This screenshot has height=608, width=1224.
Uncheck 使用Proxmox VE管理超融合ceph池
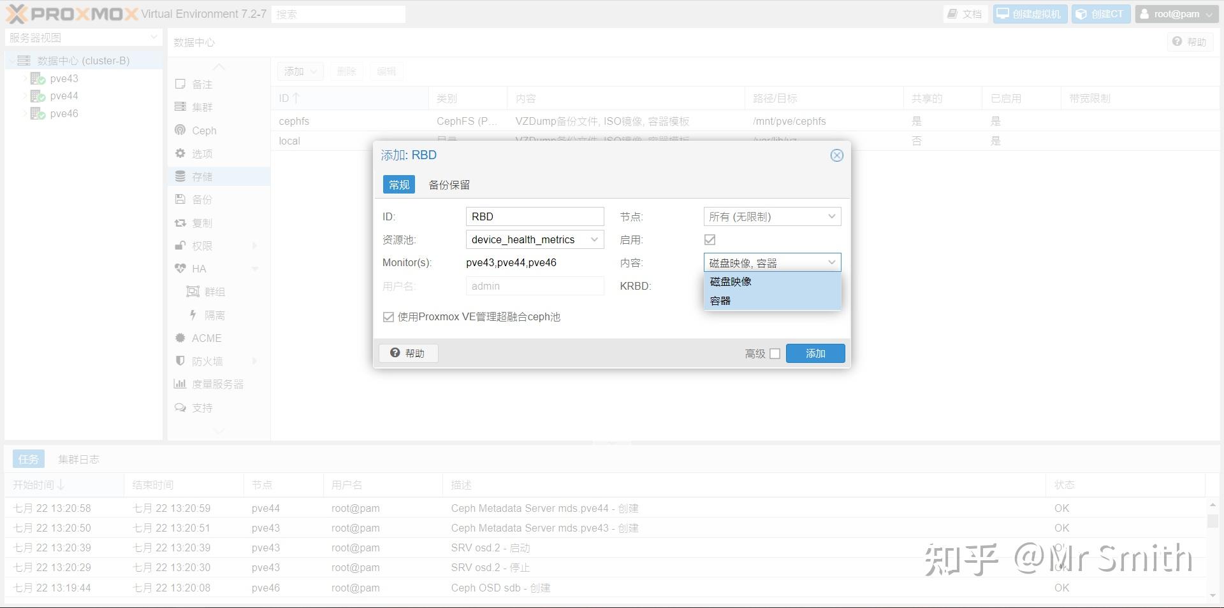point(388,316)
